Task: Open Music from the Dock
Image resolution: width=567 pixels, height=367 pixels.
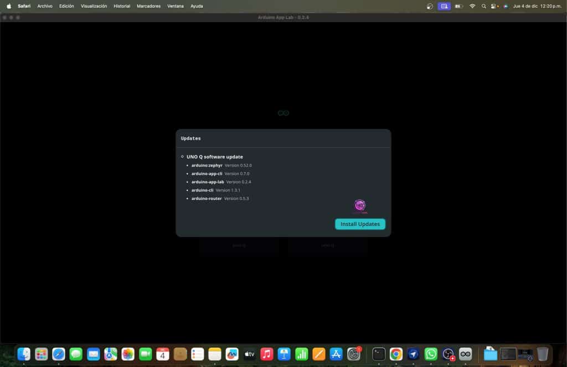Action: pos(267,354)
